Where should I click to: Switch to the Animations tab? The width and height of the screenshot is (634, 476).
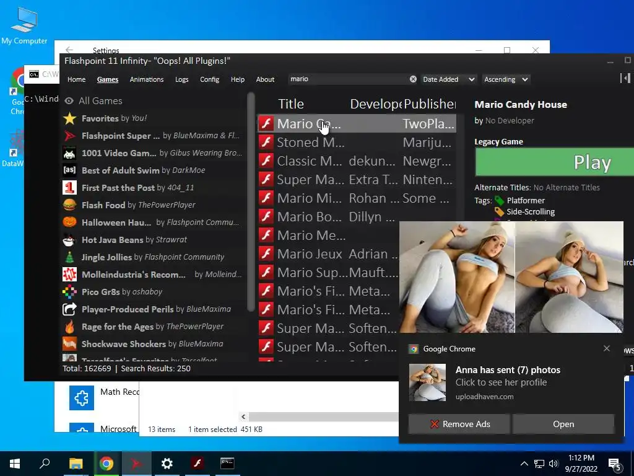(x=146, y=79)
